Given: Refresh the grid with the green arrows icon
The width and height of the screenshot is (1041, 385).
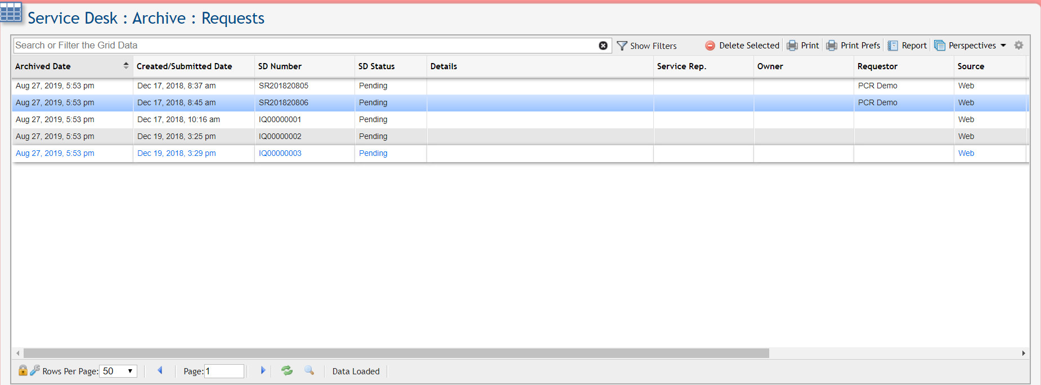Looking at the screenshot, I should [287, 370].
